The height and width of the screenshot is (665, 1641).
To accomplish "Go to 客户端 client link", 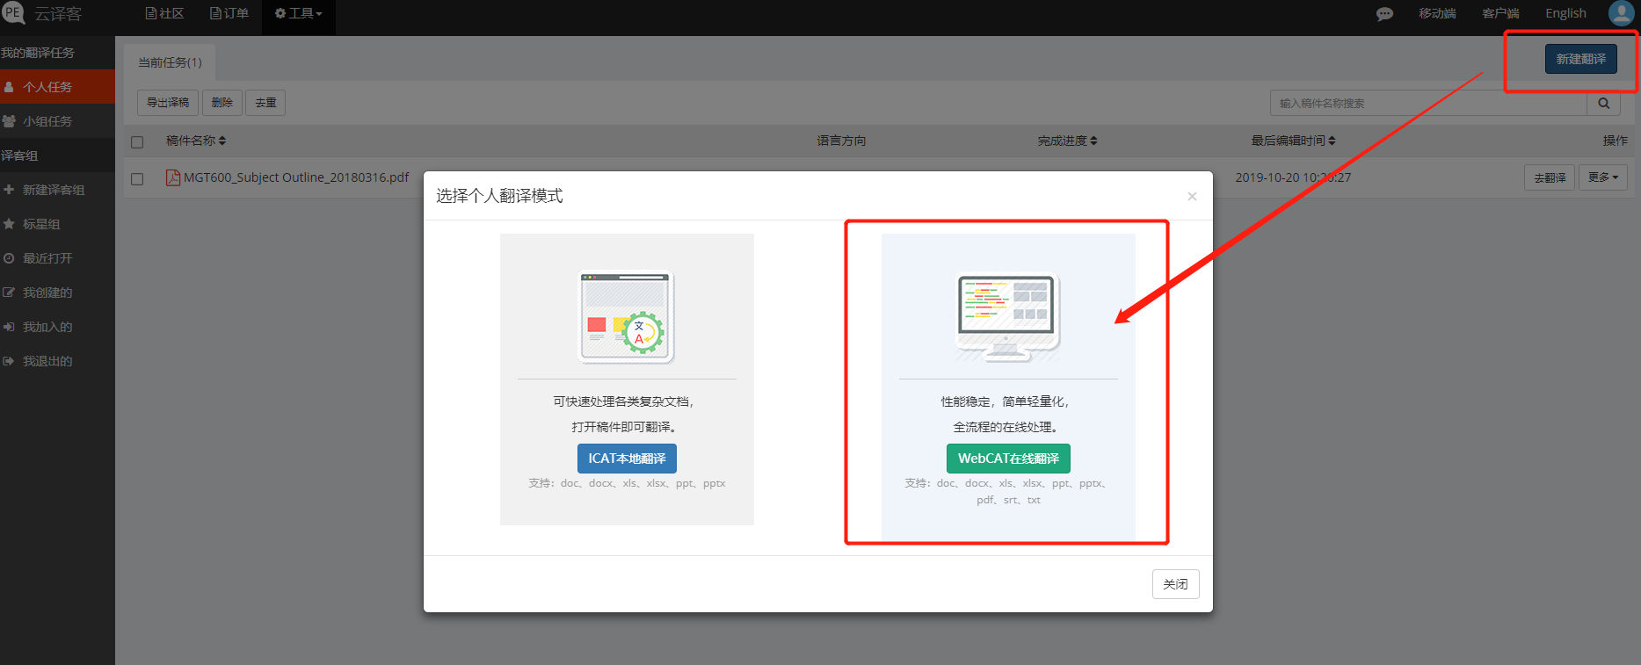I will point(1500,13).
